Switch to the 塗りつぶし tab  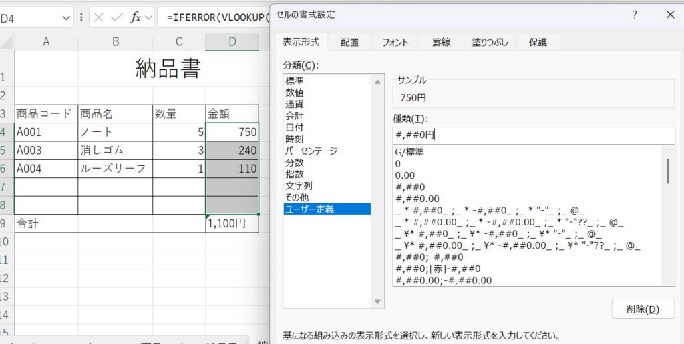[489, 42]
